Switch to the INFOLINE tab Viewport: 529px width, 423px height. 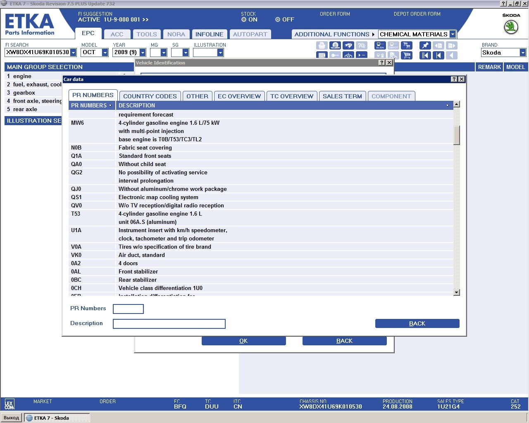[x=209, y=34]
